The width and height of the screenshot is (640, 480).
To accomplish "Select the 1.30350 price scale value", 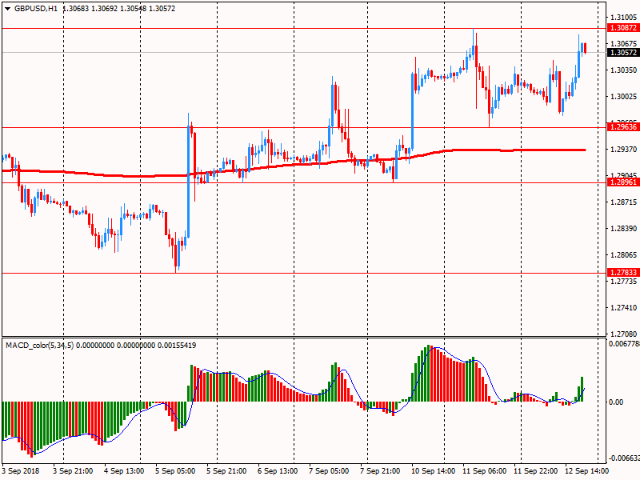I will pyautogui.click(x=623, y=70).
